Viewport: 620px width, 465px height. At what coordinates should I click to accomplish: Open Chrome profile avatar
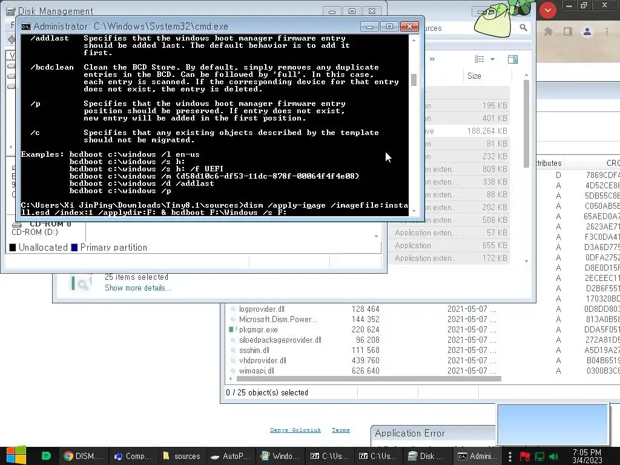pos(587,31)
